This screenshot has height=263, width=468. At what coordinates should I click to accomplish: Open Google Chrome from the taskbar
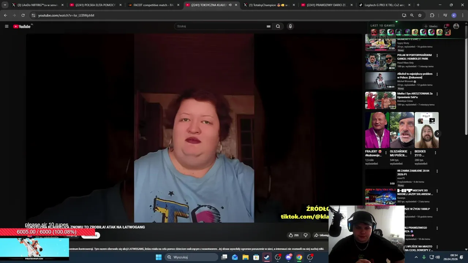click(299, 257)
